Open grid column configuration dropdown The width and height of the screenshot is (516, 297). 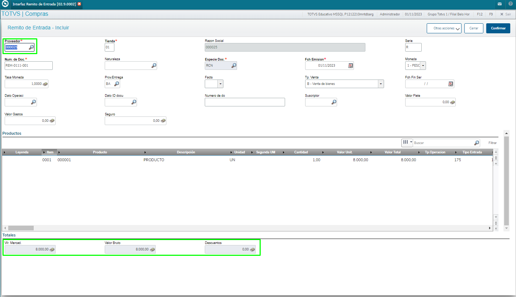407,142
